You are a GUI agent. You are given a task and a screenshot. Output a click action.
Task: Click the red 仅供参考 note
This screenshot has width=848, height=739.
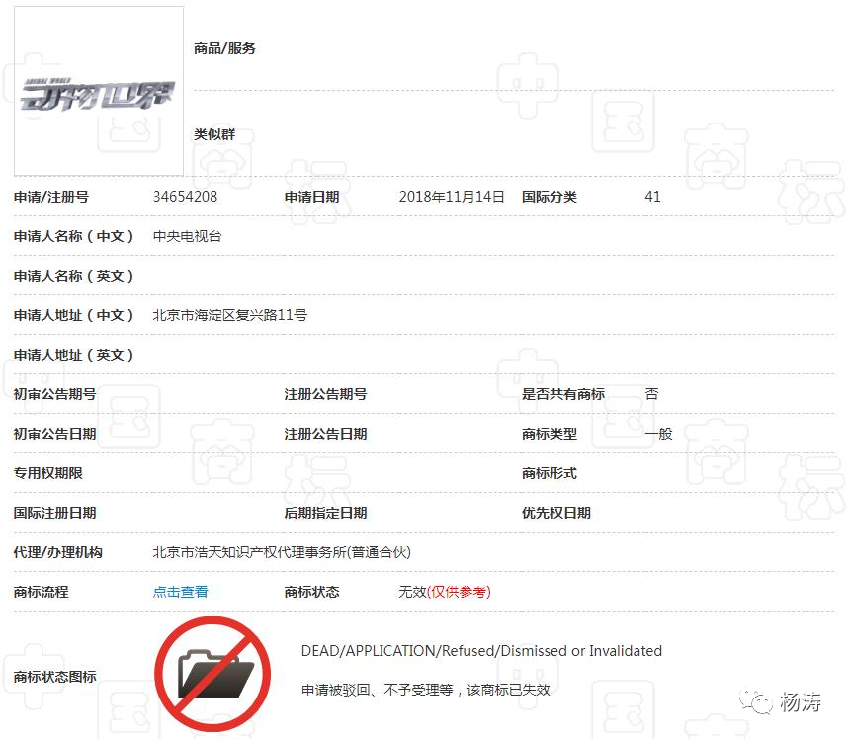point(460,592)
